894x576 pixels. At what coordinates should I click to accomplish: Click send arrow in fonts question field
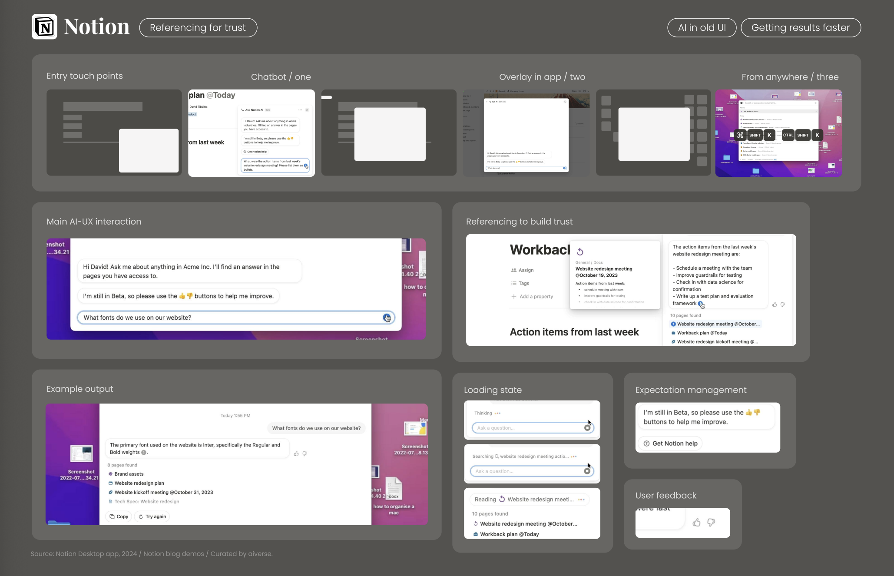click(387, 318)
